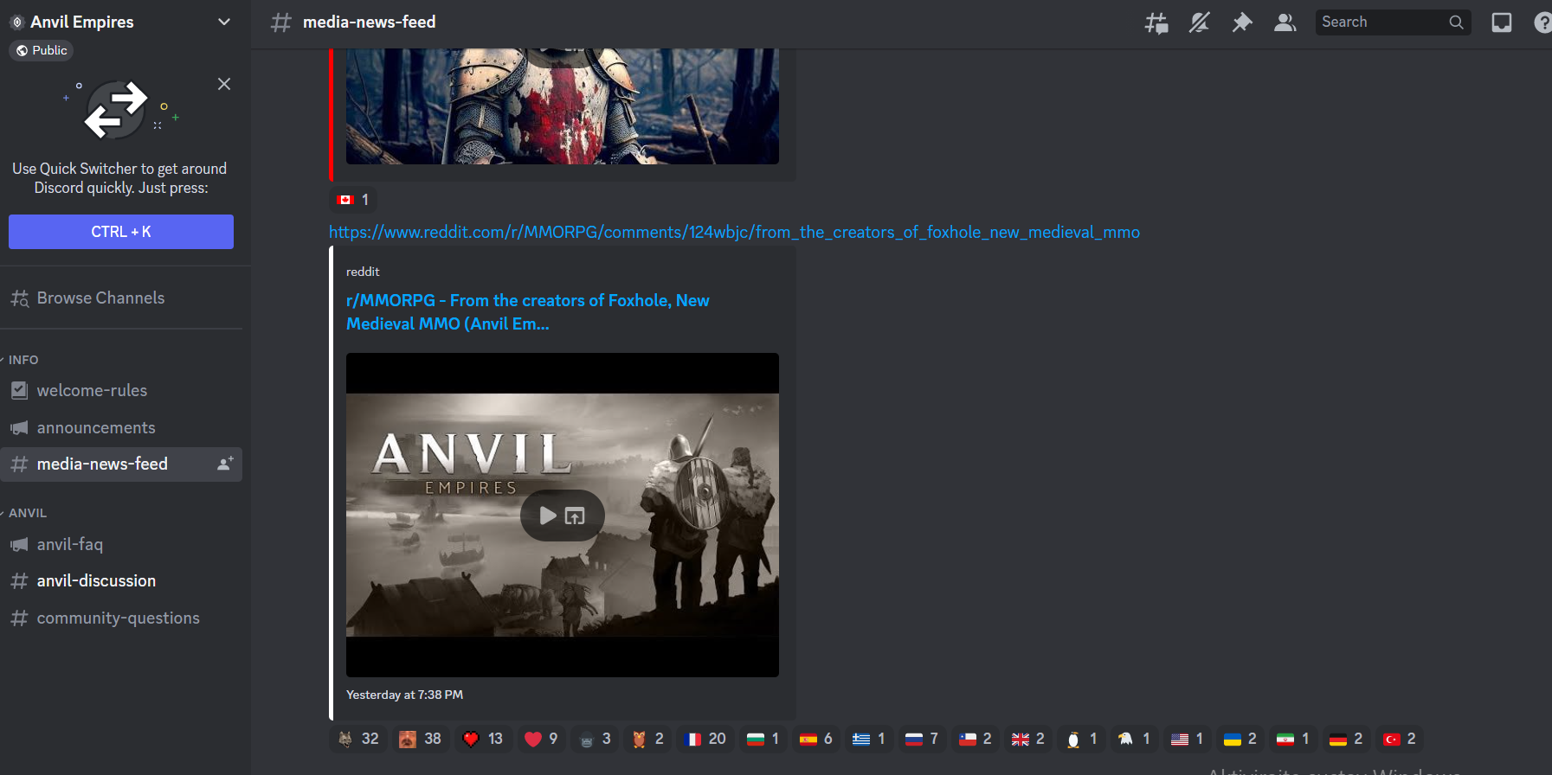Show pinned messages
The height and width of the screenshot is (775, 1552).
click(1242, 22)
